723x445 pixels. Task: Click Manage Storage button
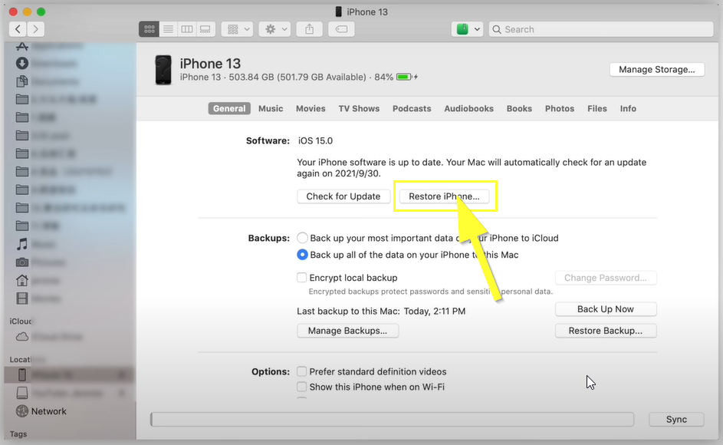[x=656, y=69]
